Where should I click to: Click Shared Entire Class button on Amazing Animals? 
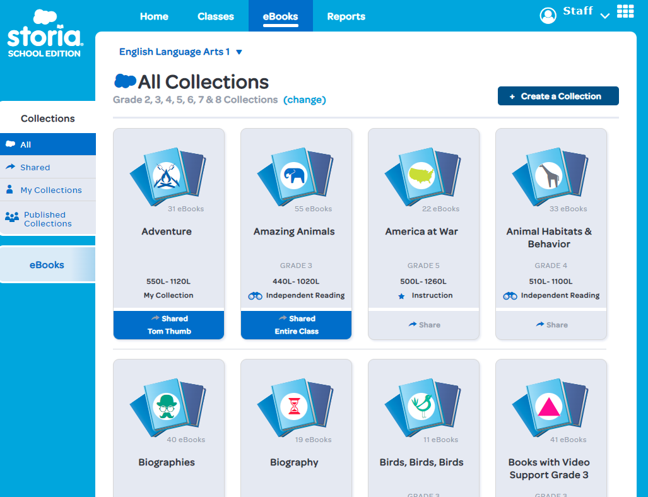[x=297, y=325]
